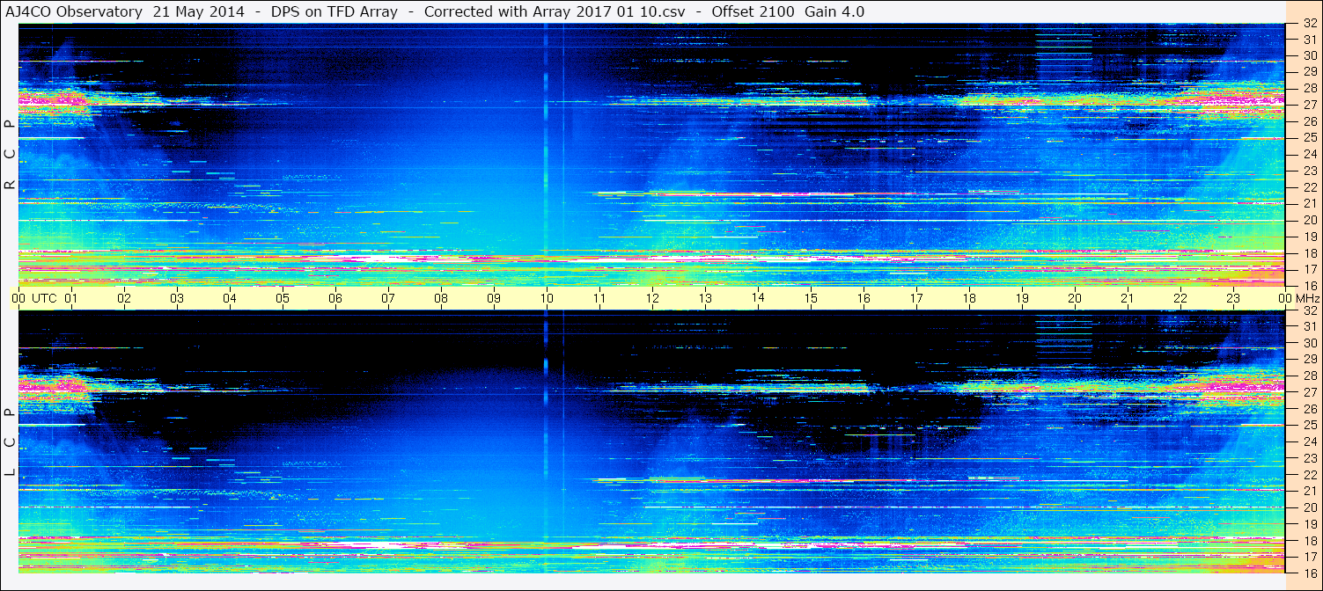This screenshot has height=591, width=1323.
Task: Pick the 14 hour label on UTC axis
Action: 758,298
